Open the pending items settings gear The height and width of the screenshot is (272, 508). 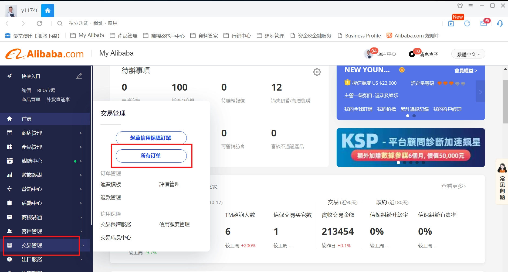click(317, 72)
